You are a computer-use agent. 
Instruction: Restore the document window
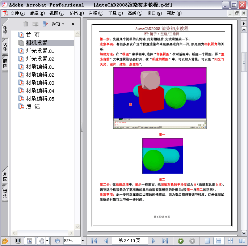pos(237,13)
